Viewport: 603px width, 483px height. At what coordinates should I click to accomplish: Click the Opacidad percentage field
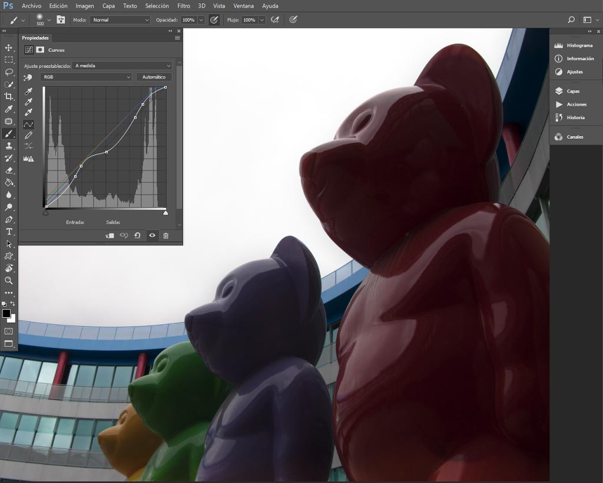188,20
